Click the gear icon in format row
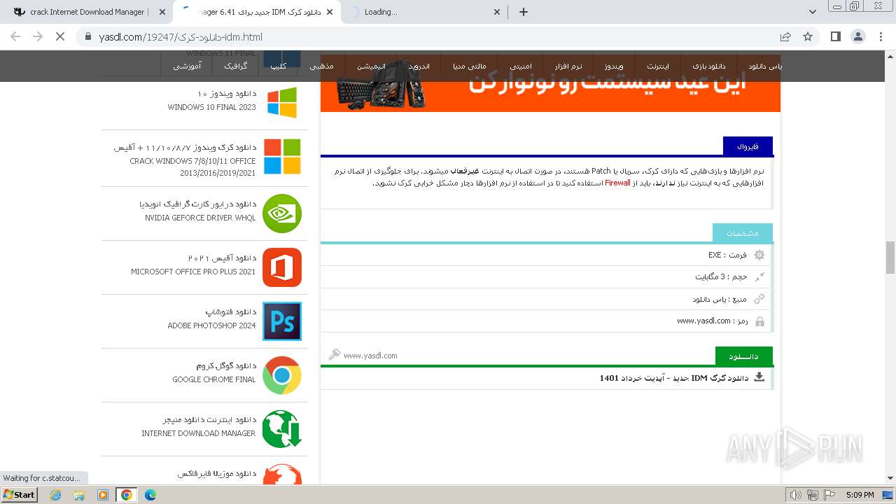 click(x=759, y=255)
